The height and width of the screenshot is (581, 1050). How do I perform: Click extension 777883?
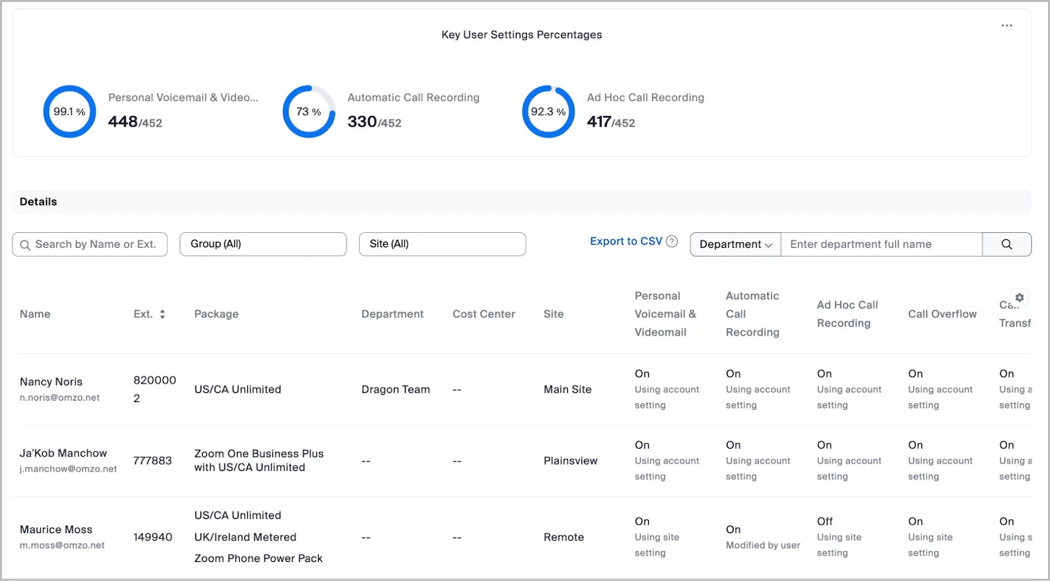tap(152, 461)
